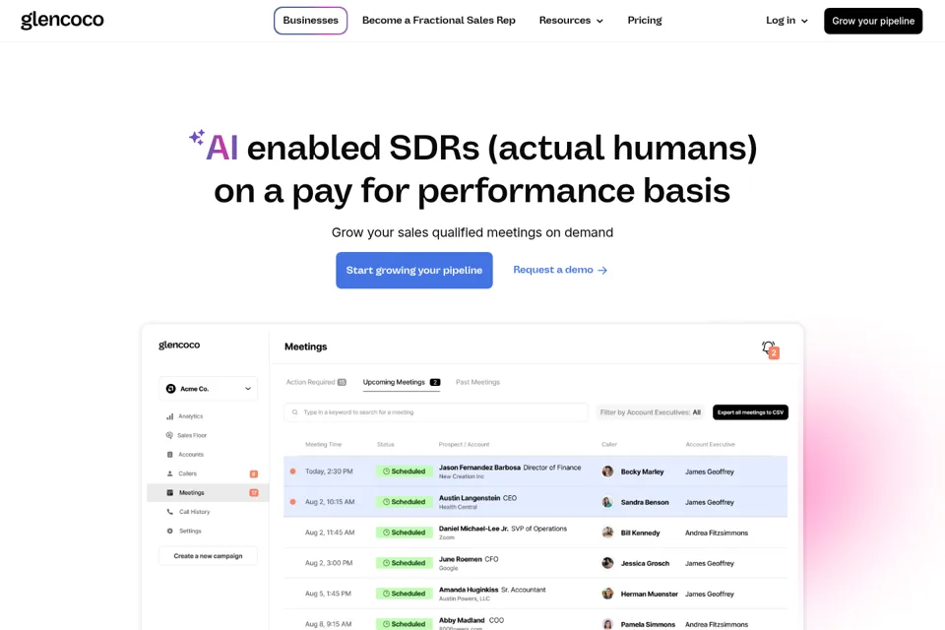Click the glencoco logo in dashboard sidebar

[179, 345]
